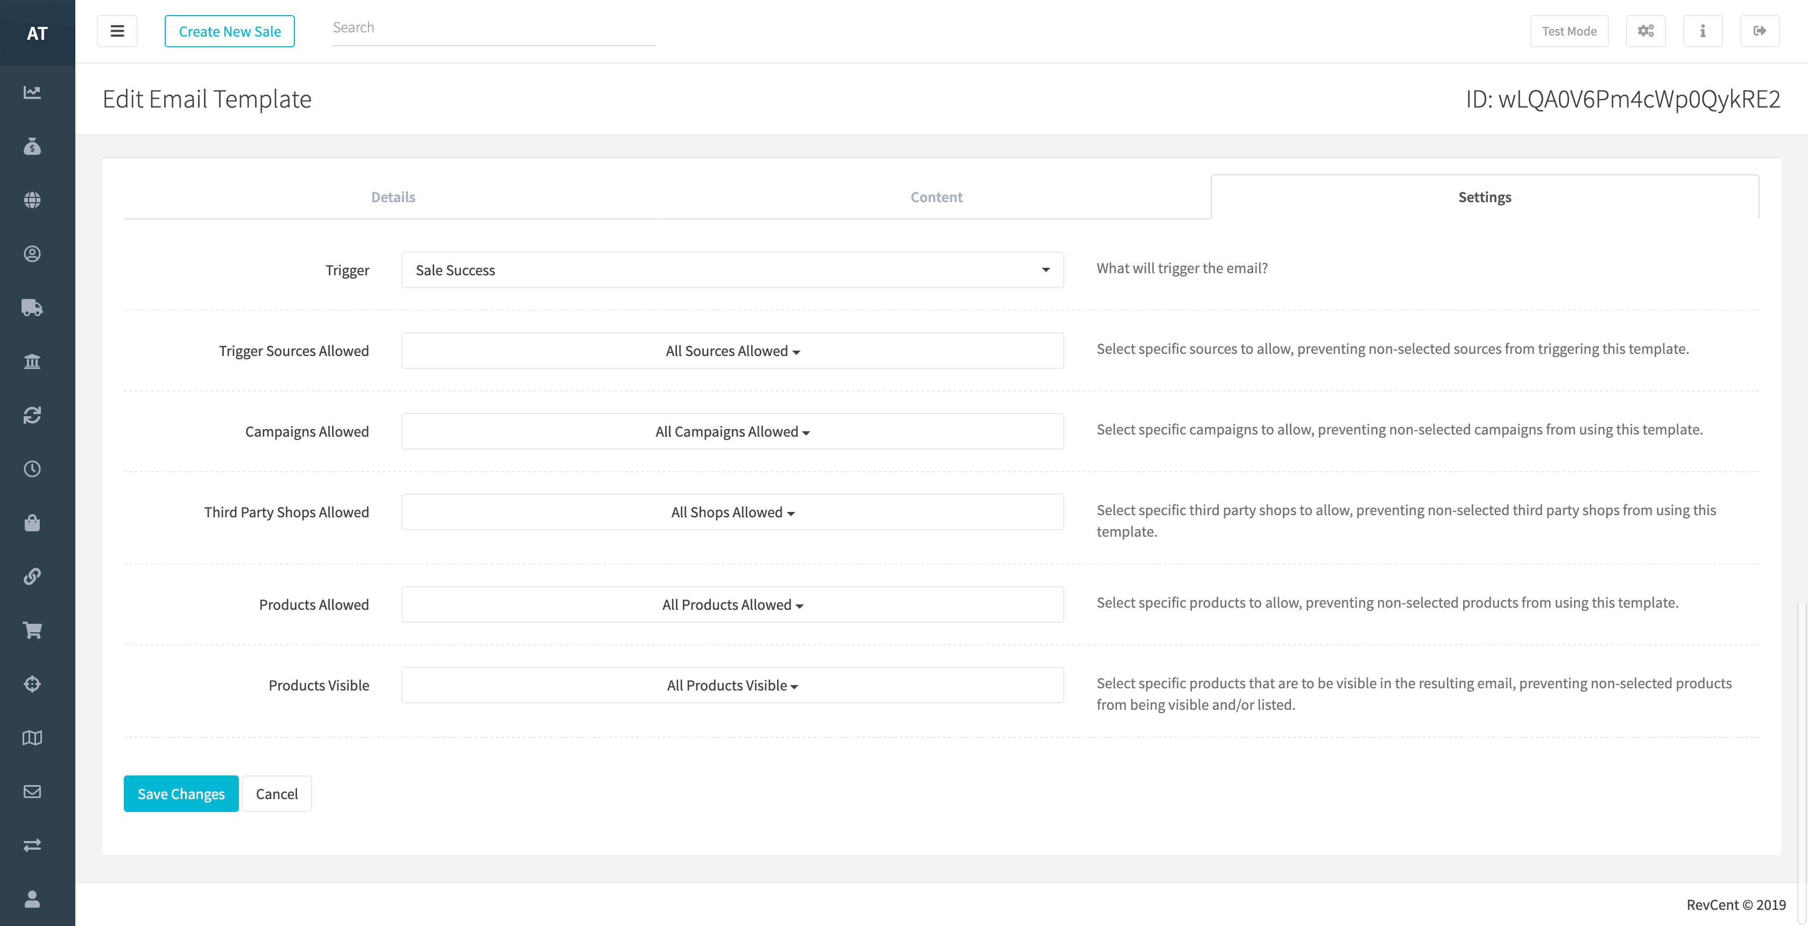Open the shipping truck sidebar icon
This screenshot has height=926, width=1808.
[x=32, y=307]
